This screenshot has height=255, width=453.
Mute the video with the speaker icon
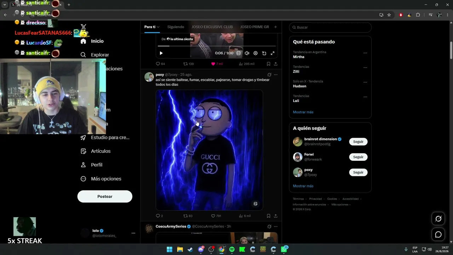(247, 53)
